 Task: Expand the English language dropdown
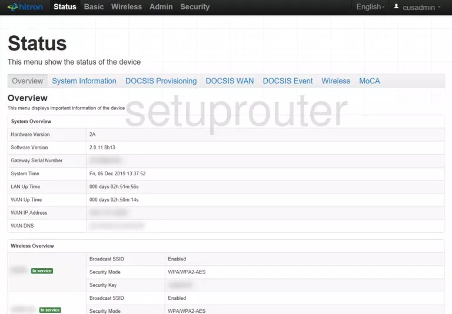[x=370, y=7]
